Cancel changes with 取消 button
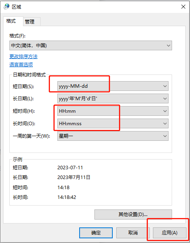 point(133,232)
